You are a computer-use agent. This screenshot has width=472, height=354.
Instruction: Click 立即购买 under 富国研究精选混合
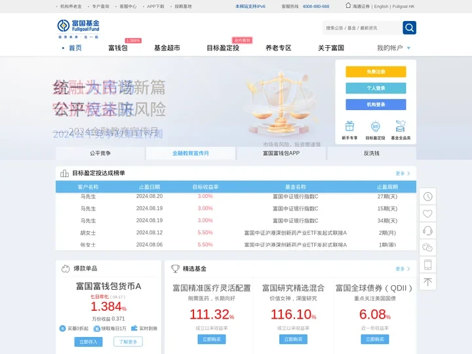(x=293, y=340)
